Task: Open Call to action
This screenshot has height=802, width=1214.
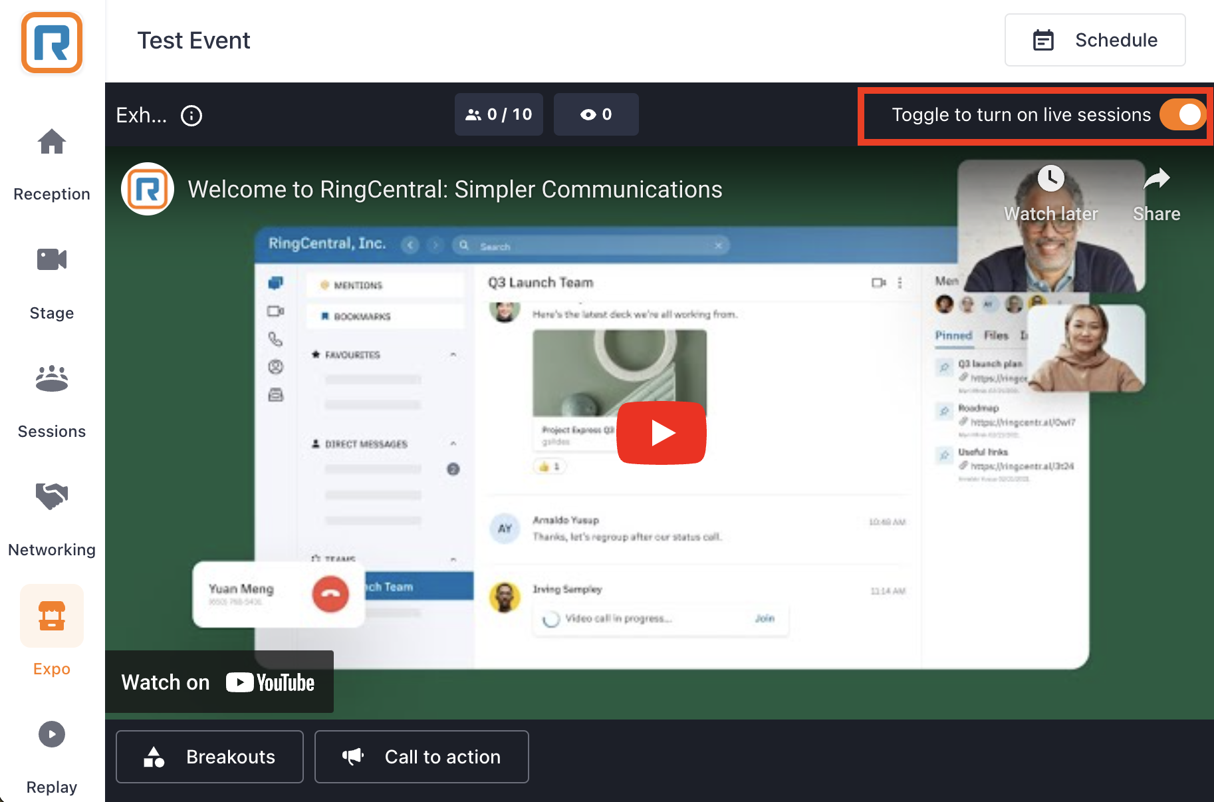Action: (x=422, y=757)
